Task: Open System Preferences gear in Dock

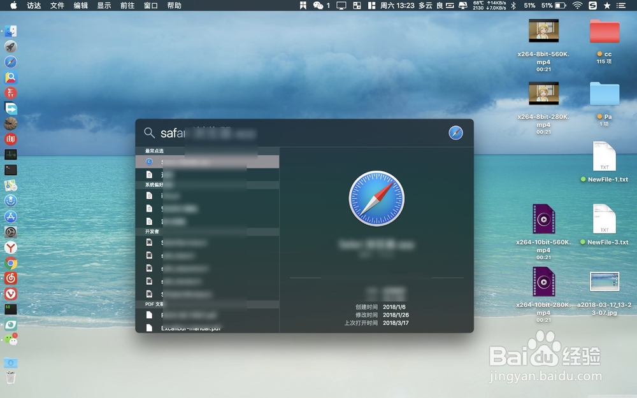Action: (11, 232)
